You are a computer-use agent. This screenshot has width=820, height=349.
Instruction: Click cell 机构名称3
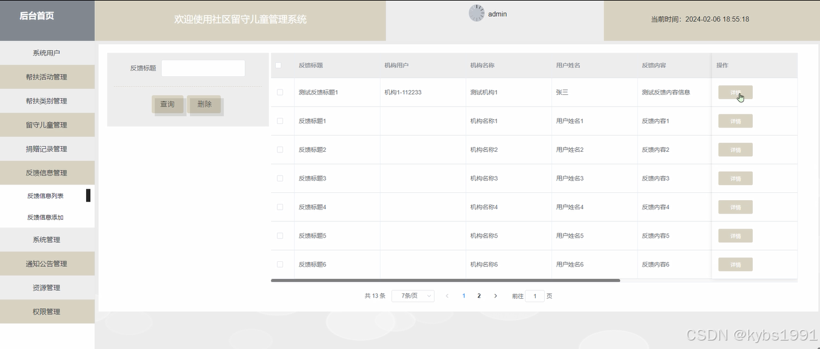tap(484, 178)
